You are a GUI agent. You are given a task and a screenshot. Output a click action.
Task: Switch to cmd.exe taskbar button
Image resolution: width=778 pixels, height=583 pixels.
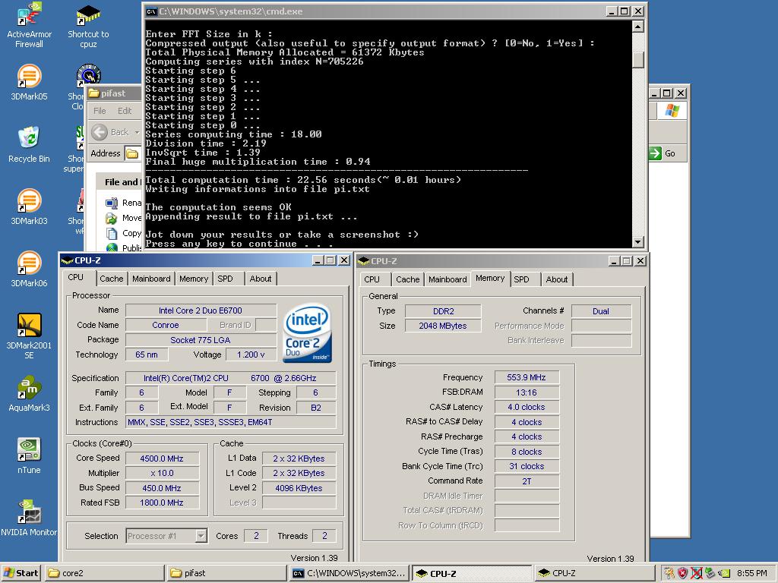click(x=349, y=573)
